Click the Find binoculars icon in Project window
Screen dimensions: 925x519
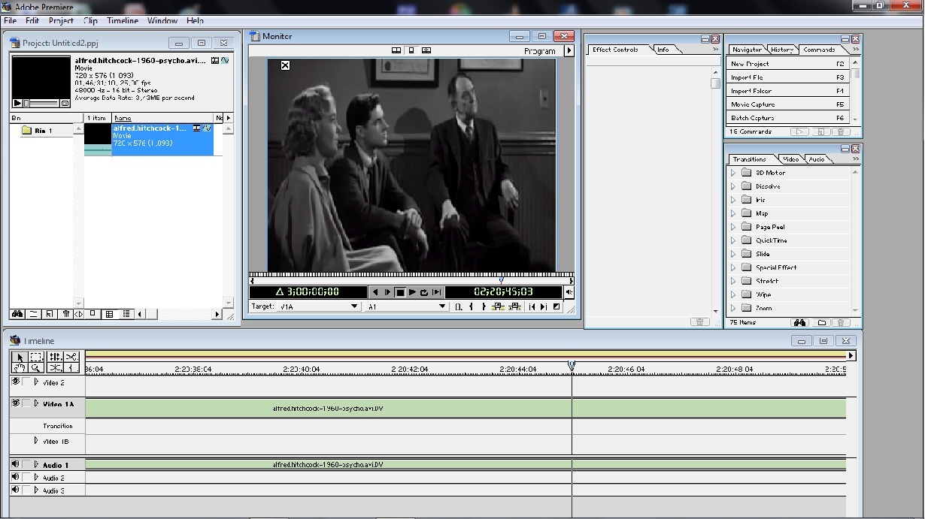[x=17, y=314]
